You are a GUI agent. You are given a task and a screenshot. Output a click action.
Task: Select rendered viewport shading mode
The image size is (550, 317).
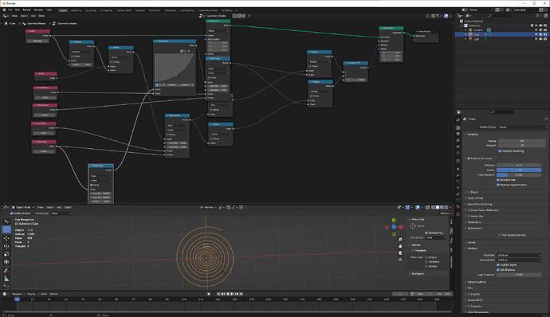[446, 207]
